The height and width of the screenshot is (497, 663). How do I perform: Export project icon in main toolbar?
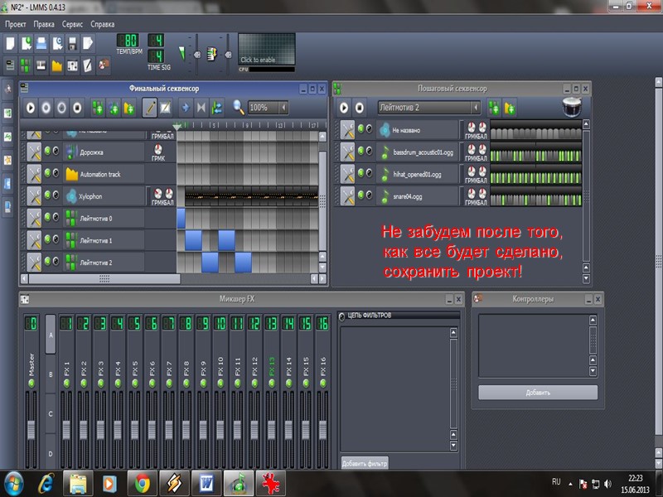(x=88, y=44)
